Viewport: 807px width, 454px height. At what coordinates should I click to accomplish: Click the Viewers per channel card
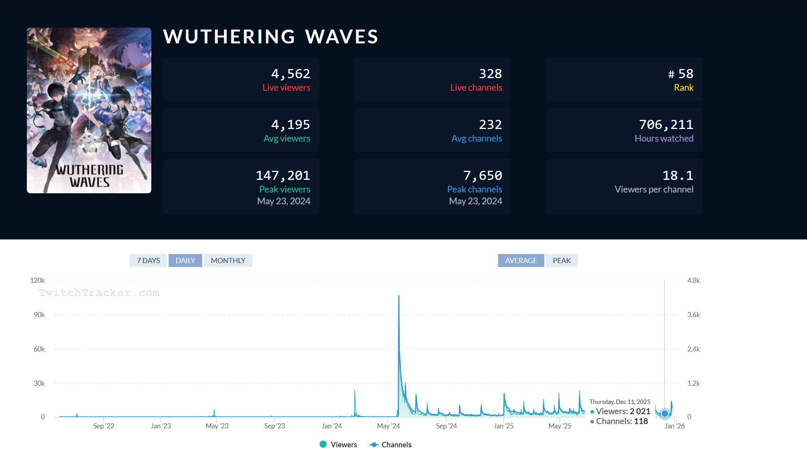[624, 187]
